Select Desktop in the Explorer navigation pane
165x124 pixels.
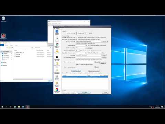[x=5, y=54]
